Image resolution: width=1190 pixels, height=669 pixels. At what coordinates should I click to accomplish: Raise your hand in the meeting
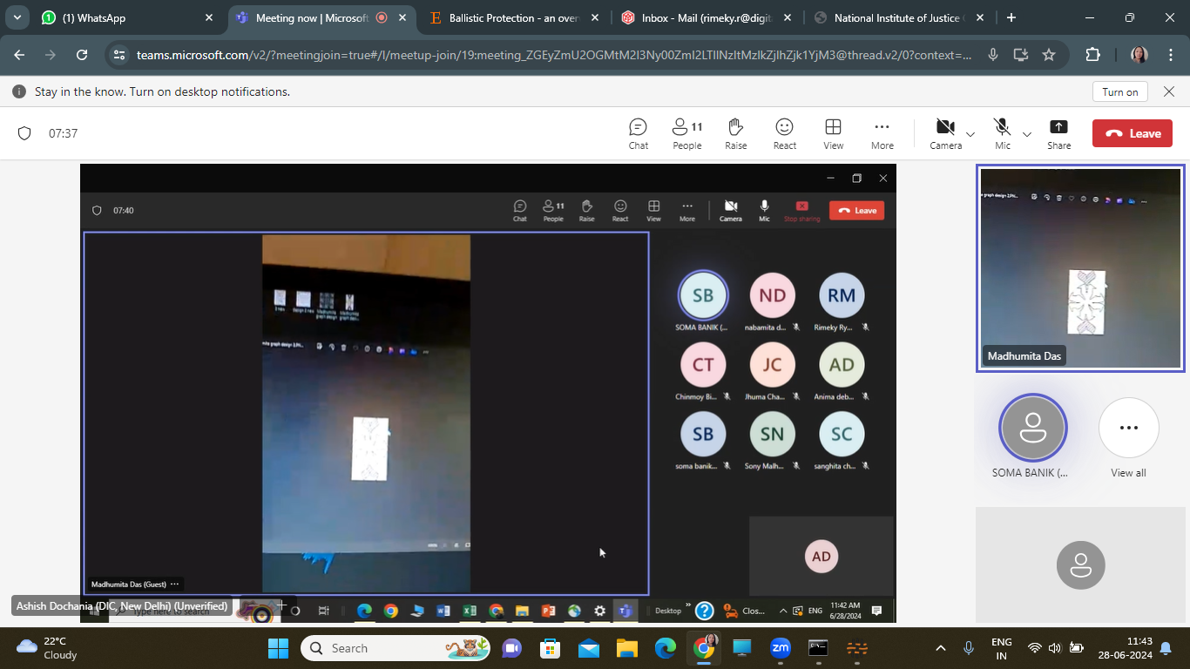(x=736, y=134)
